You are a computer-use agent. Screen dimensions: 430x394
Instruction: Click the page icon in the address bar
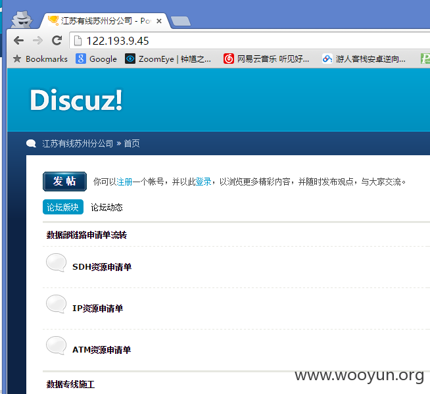tap(78, 41)
